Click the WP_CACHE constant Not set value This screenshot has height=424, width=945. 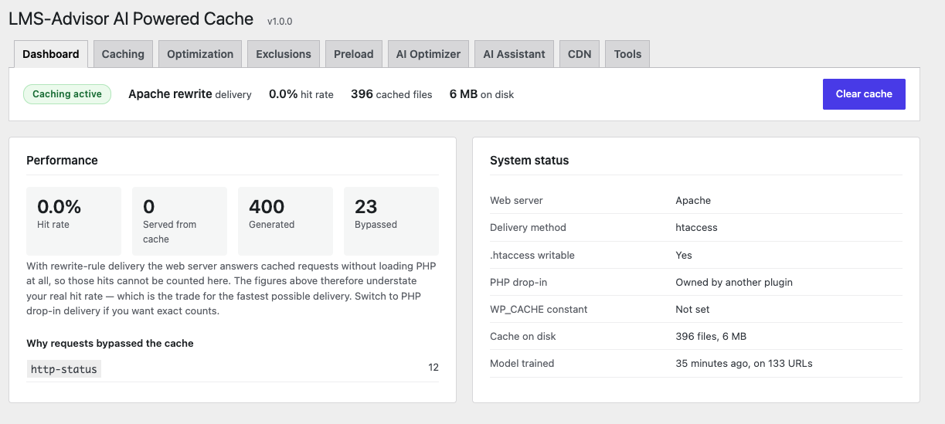692,309
